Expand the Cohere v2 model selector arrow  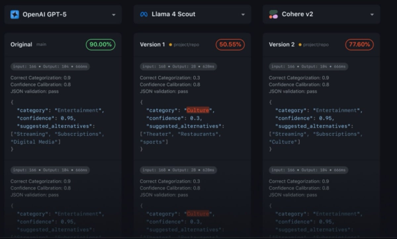pos(372,15)
